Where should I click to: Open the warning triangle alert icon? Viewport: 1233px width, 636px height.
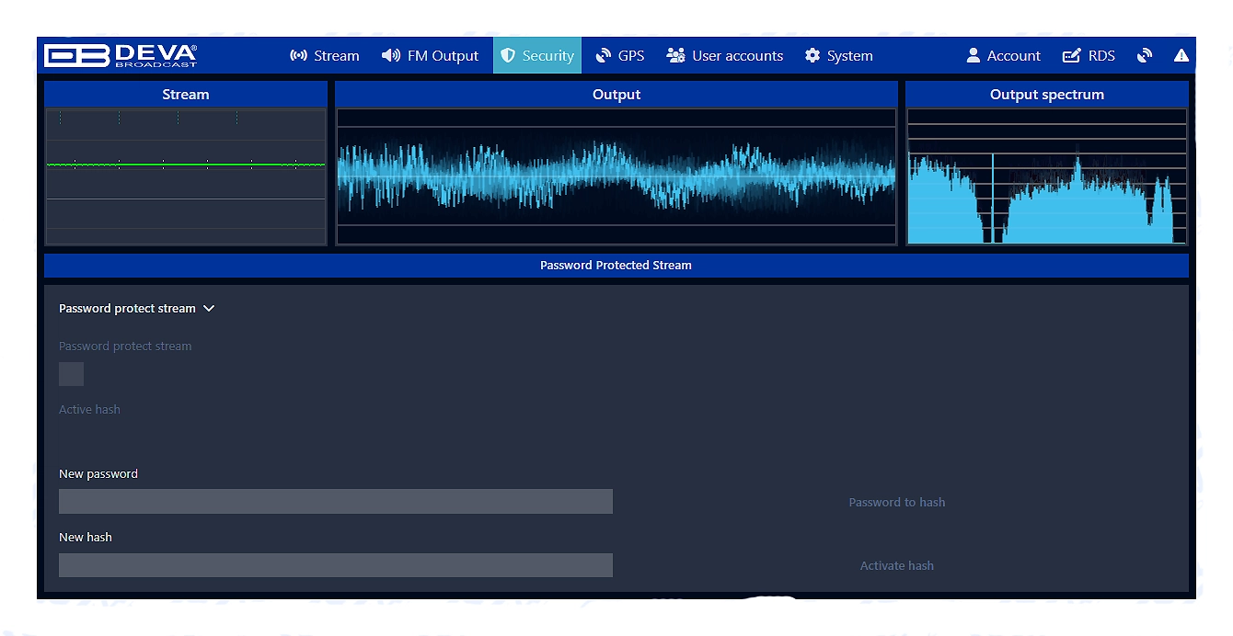click(1181, 56)
